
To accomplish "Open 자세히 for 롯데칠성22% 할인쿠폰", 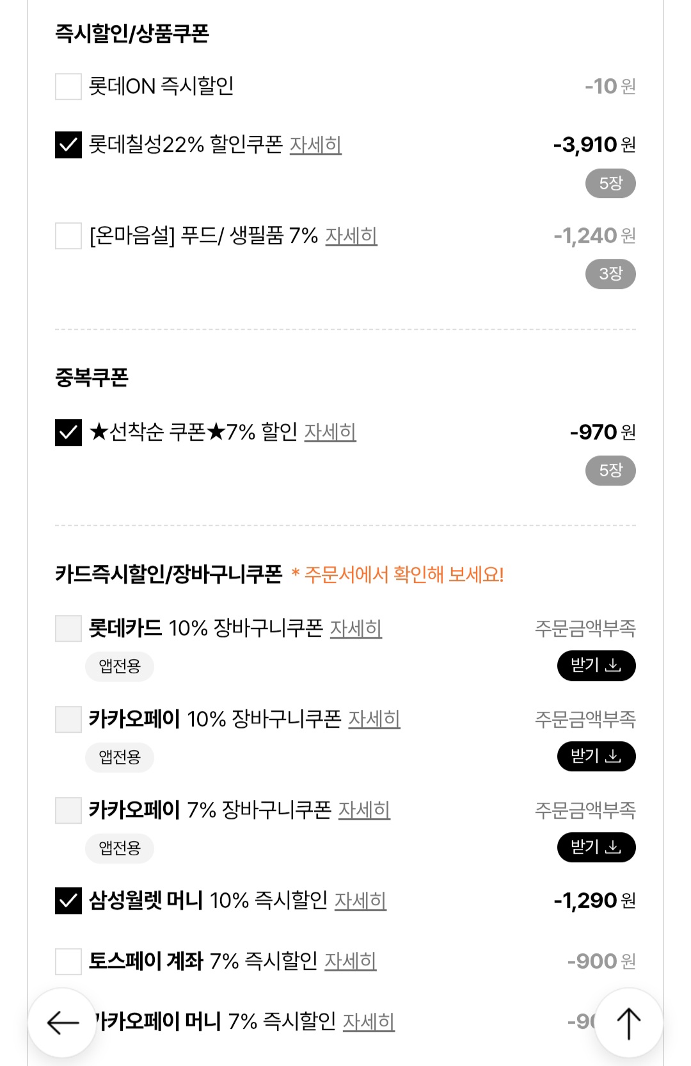I will coord(315,145).
